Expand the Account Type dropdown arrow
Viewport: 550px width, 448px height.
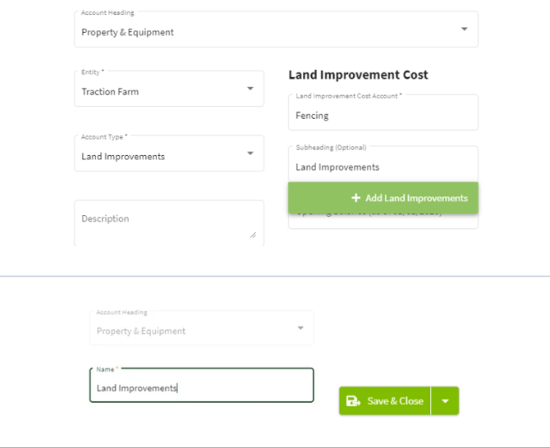tap(250, 154)
